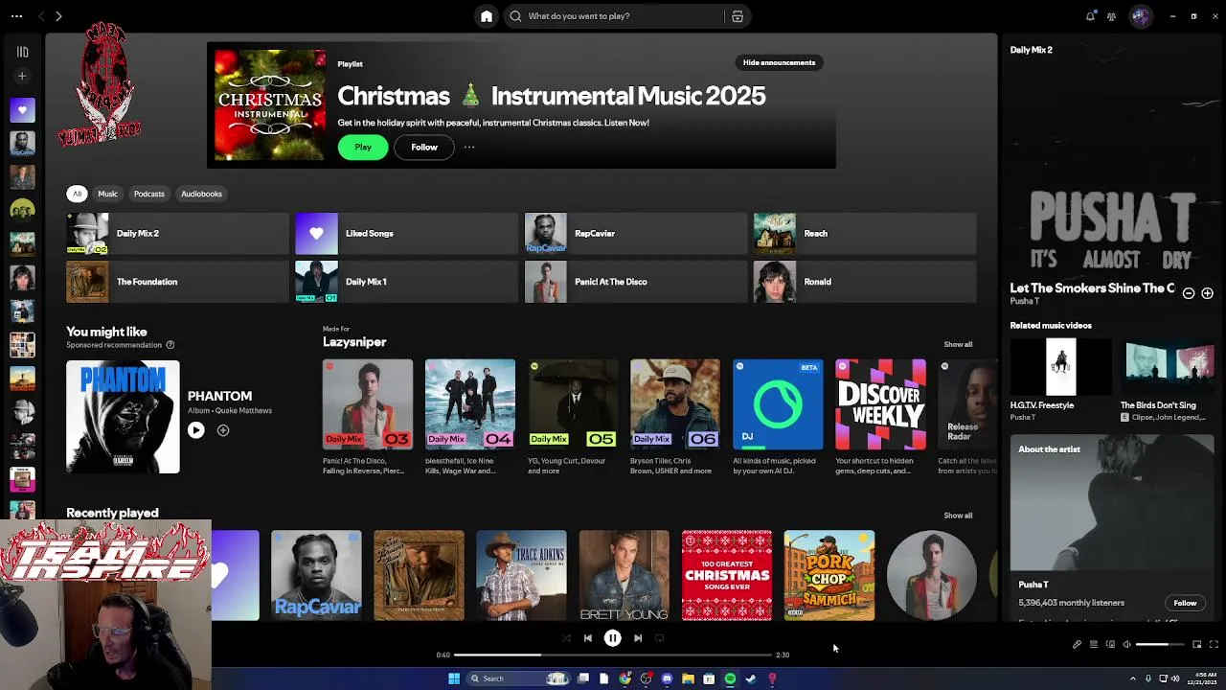Screen dimensions: 1226x690
Task: Open 100 Greatest Christmas Songs Ever cover
Action: [727, 575]
